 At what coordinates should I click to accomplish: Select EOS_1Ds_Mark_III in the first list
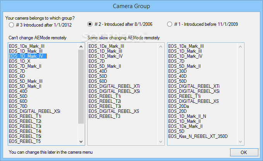[x=27, y=46]
